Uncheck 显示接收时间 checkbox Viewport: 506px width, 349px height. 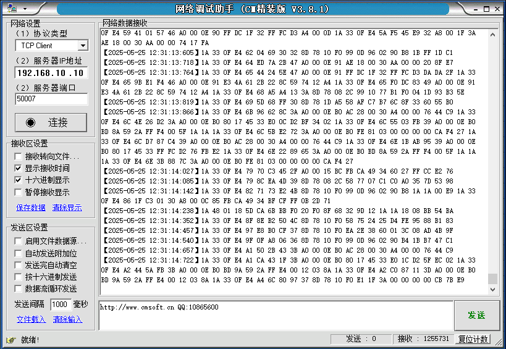point(18,168)
